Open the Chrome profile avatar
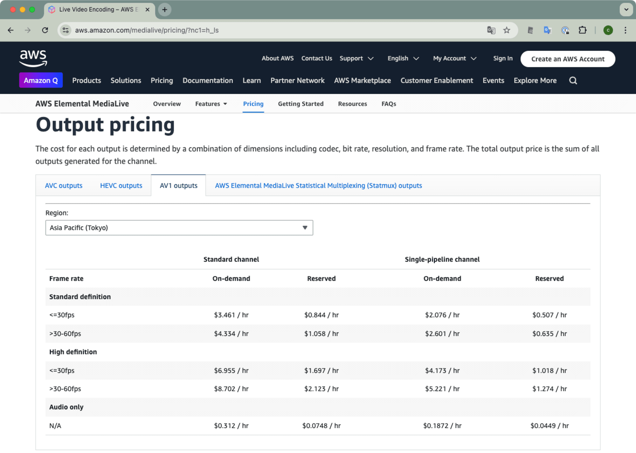This screenshot has height=453, width=636. pos(608,30)
